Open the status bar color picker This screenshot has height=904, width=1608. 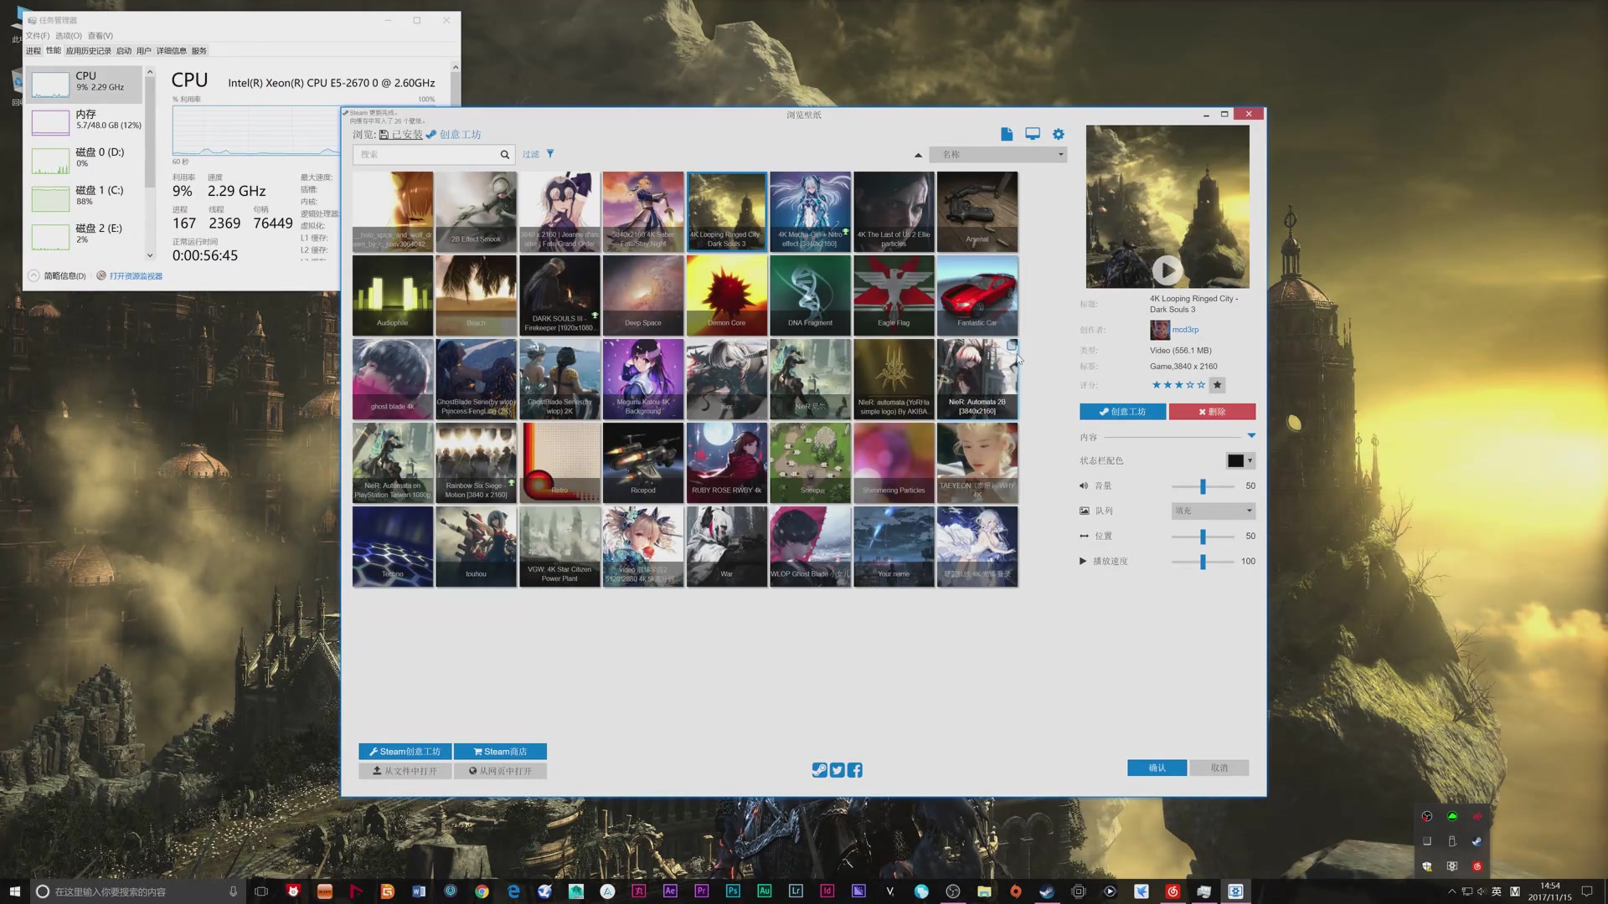pos(1240,460)
